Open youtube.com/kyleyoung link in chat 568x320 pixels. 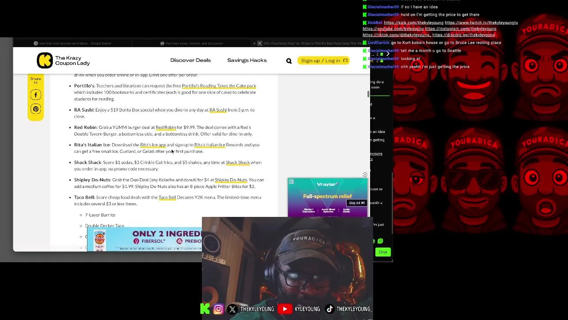(x=393, y=29)
